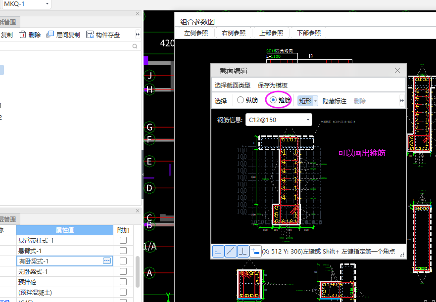
Task: Click the 删除 trash icon to delete
Action: tap(23, 35)
